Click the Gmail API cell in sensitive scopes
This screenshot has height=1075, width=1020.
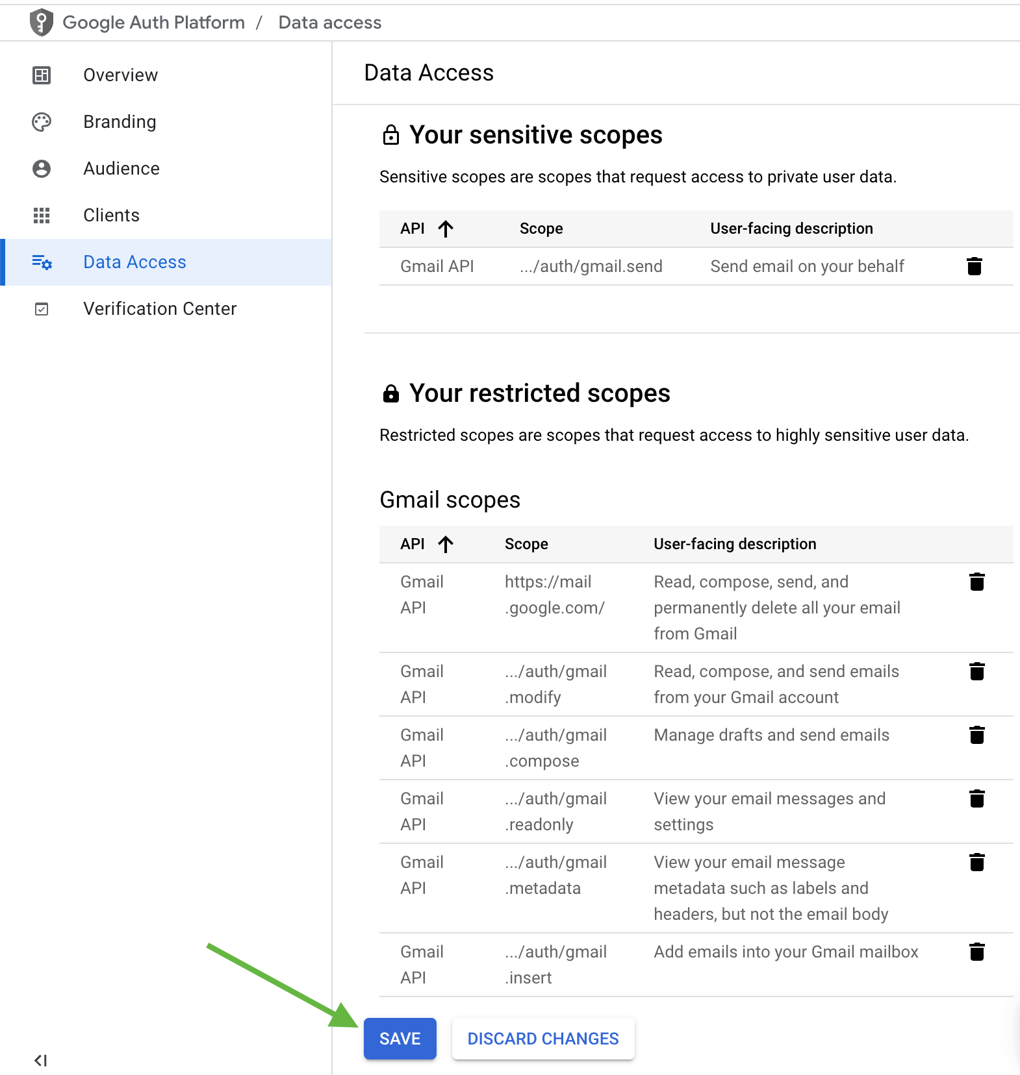click(437, 266)
